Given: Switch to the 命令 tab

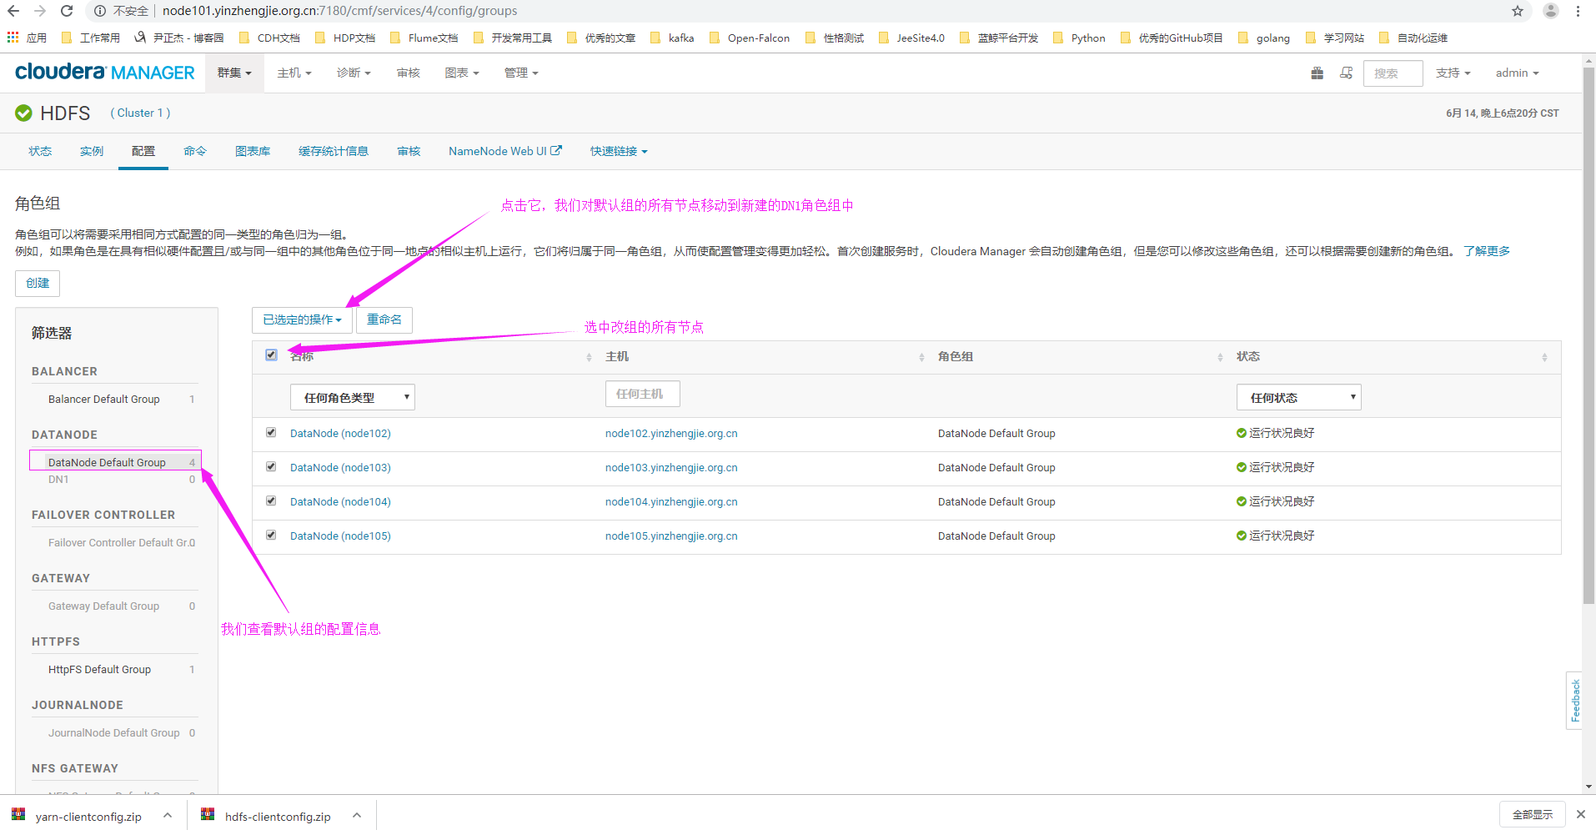Looking at the screenshot, I should [x=195, y=151].
